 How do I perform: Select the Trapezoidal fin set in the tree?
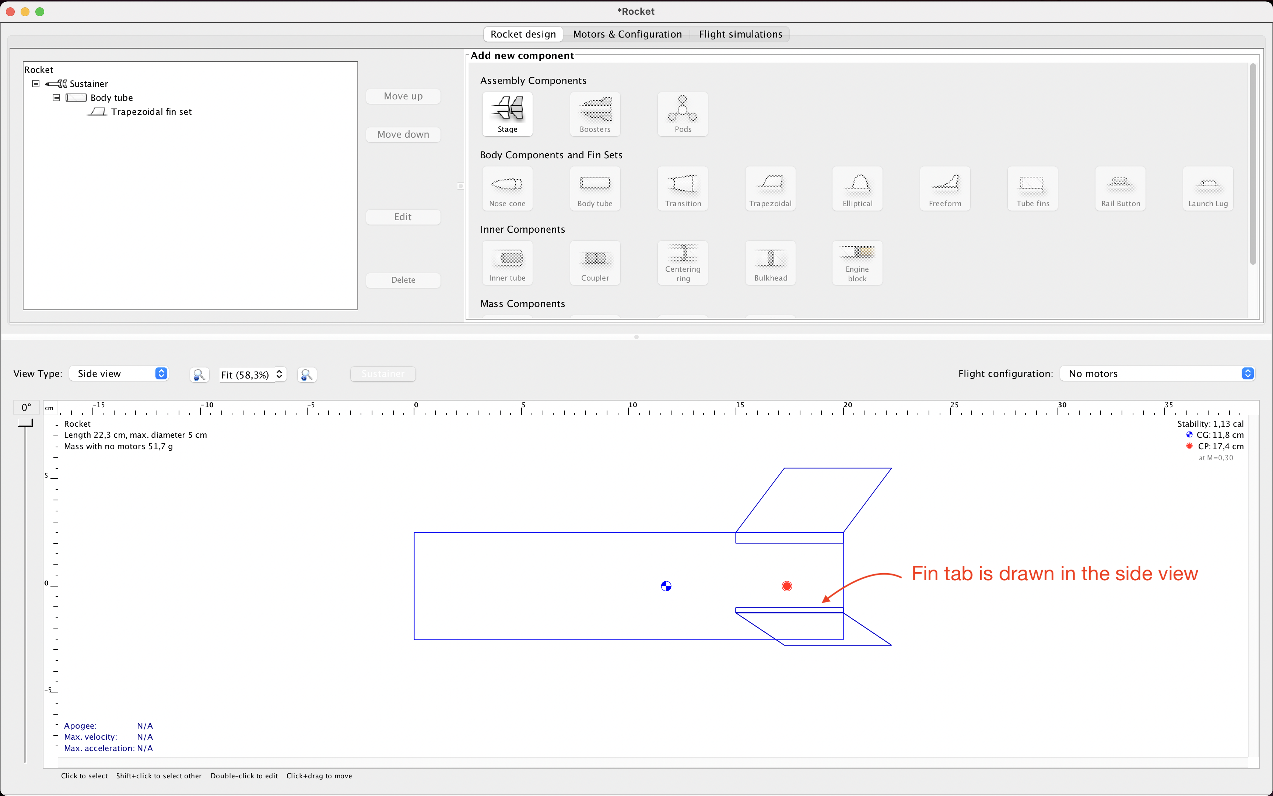[x=151, y=112]
